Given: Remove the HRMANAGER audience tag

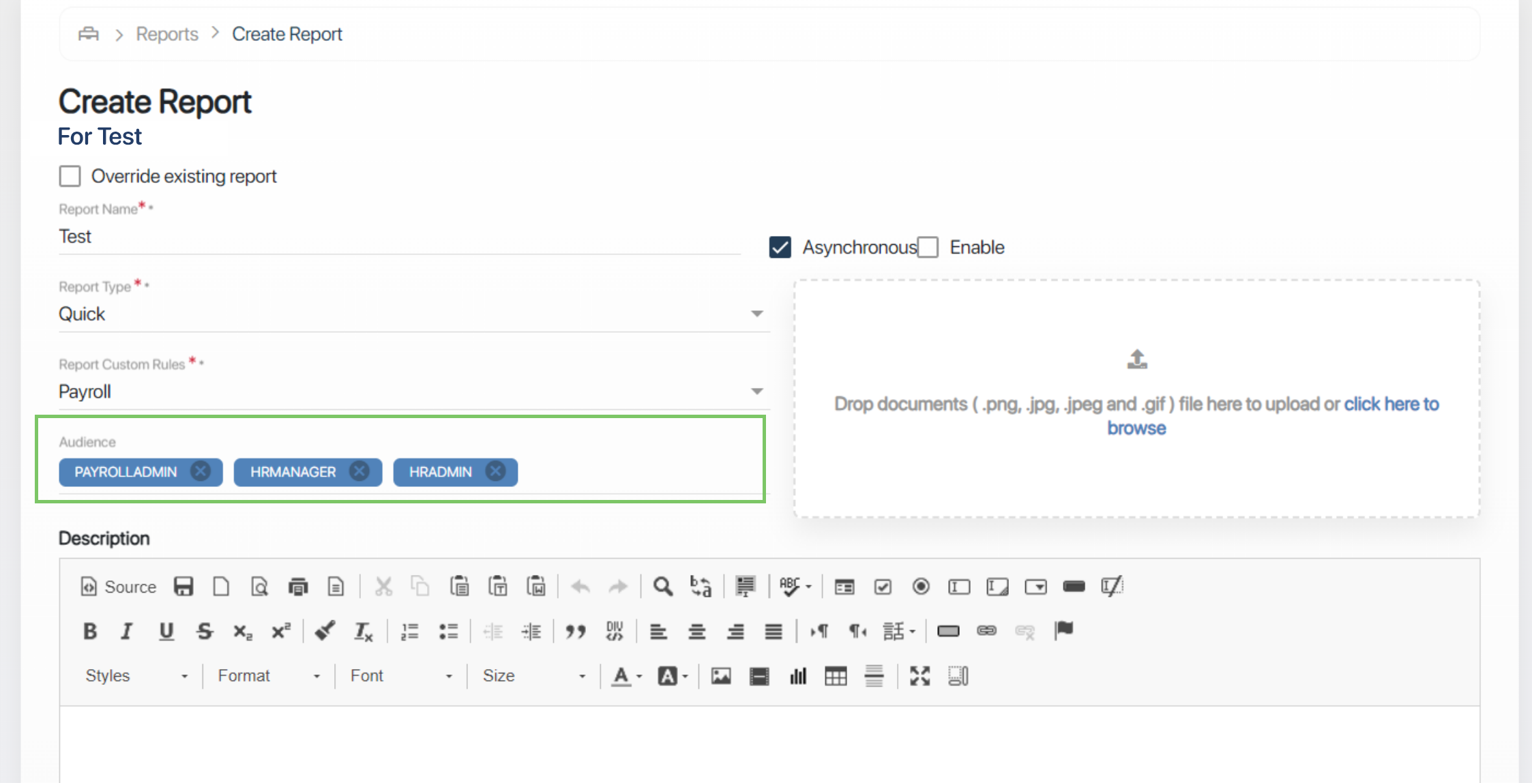Looking at the screenshot, I should (x=359, y=471).
